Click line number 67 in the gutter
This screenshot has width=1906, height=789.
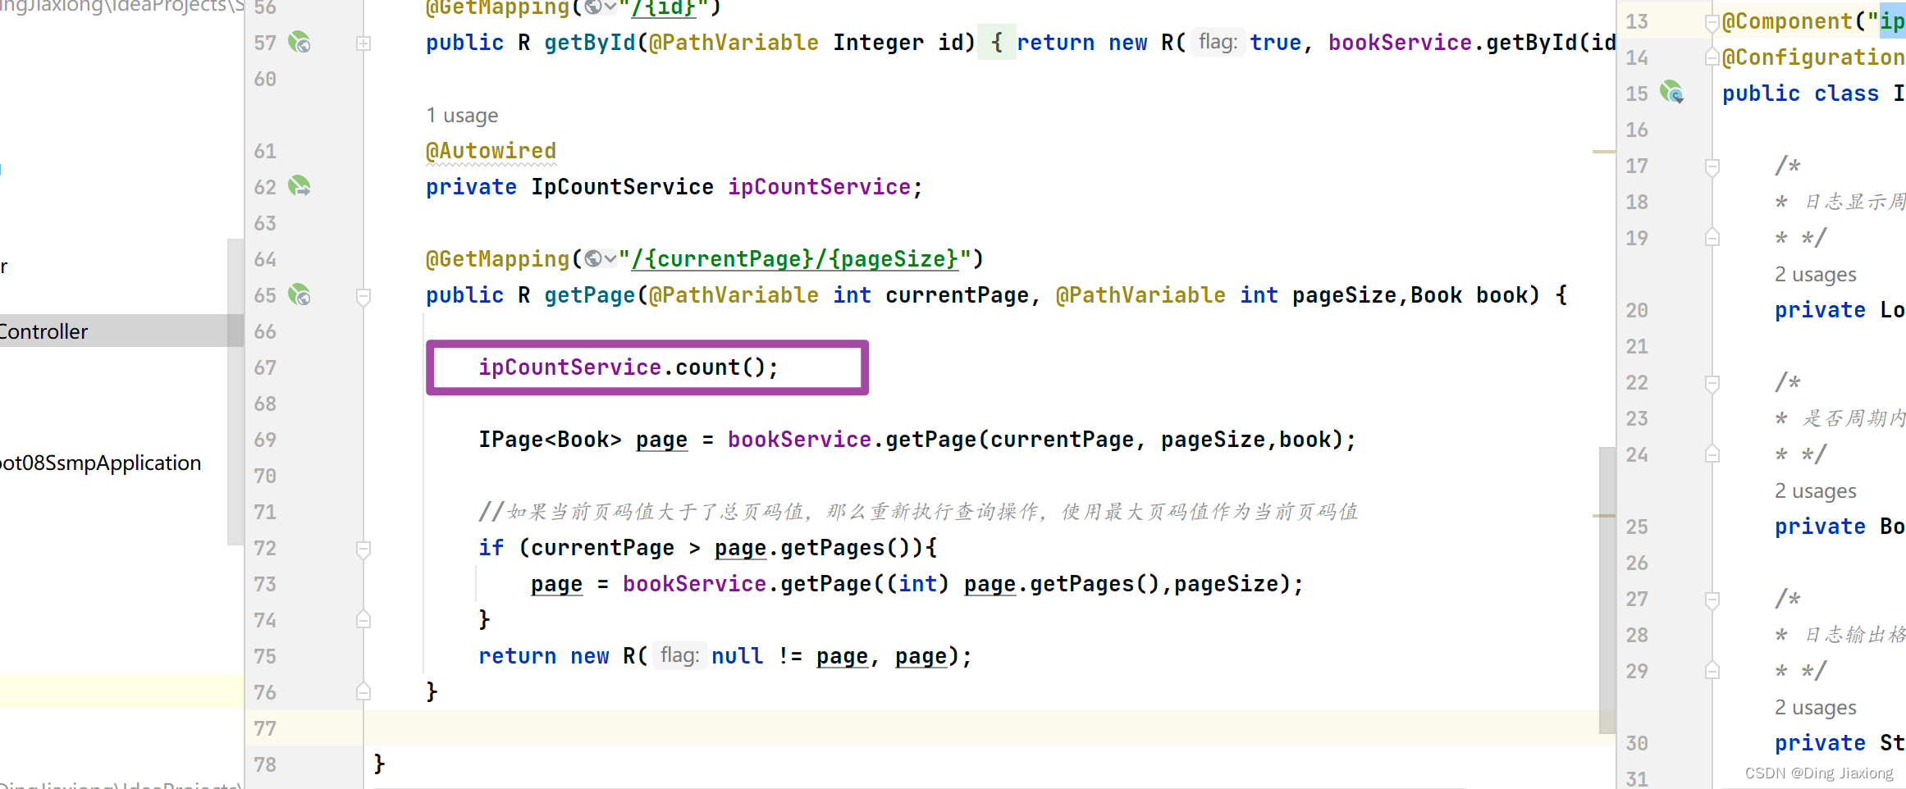tap(265, 367)
